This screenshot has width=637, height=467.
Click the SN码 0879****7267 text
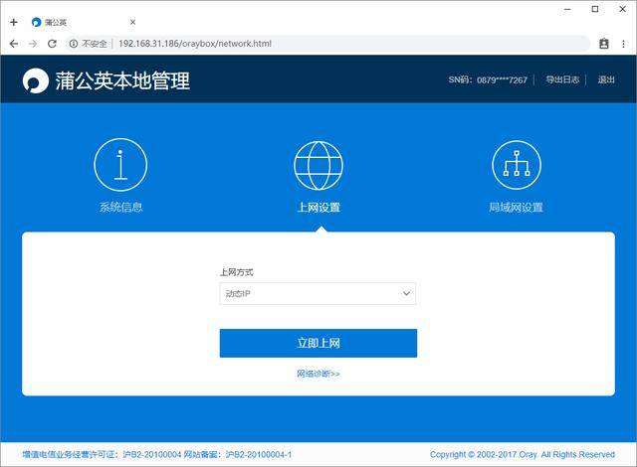coord(488,79)
